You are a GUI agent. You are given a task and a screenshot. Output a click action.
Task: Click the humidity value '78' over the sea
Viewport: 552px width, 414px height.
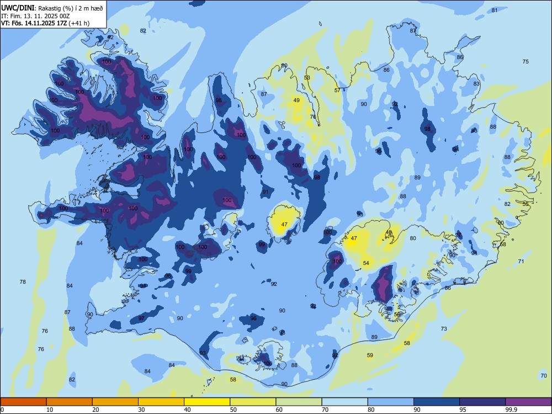click(23, 282)
